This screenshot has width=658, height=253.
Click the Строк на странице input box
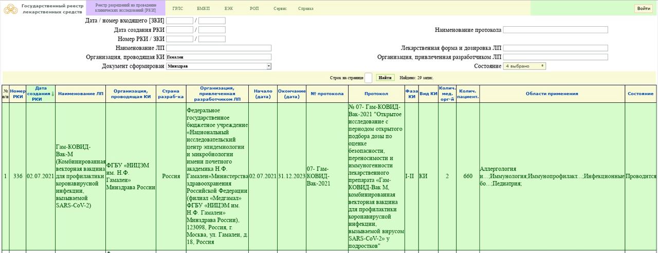(x=368, y=78)
